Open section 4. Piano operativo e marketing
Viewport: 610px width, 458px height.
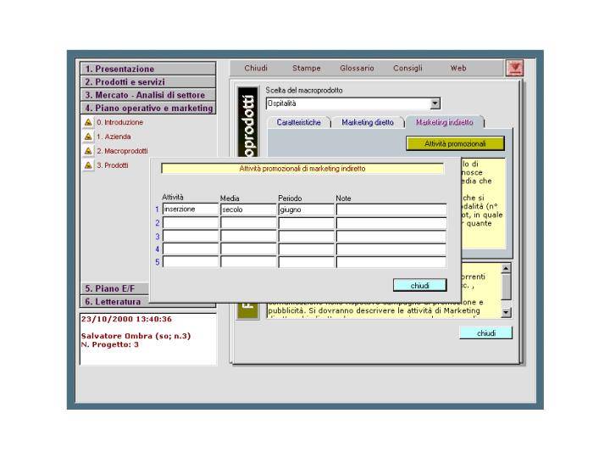click(x=147, y=108)
